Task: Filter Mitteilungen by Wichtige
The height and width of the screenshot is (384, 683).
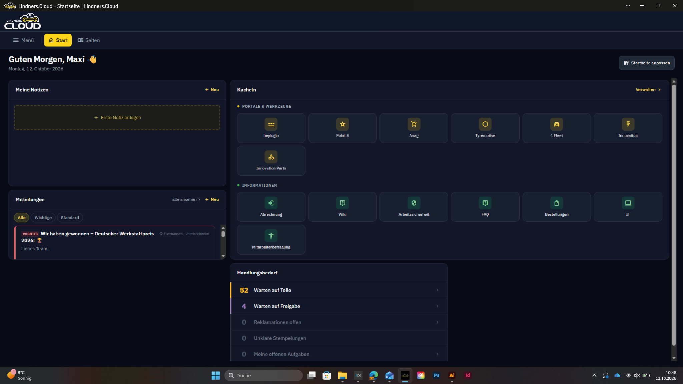Action: [x=43, y=217]
